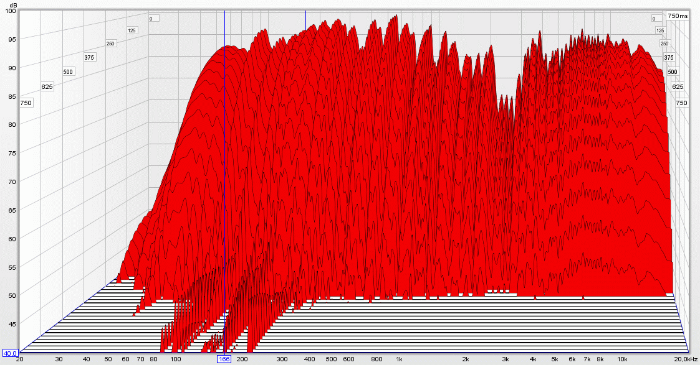Click the 45 label on the dB axis
The image size is (700, 365).
[12, 324]
